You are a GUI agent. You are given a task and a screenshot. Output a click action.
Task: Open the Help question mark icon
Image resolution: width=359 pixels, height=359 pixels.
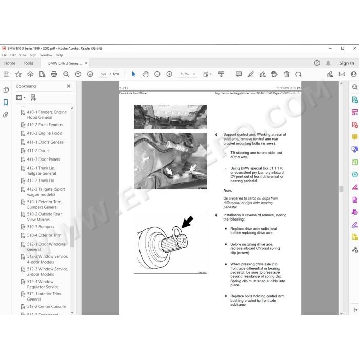point(317,63)
